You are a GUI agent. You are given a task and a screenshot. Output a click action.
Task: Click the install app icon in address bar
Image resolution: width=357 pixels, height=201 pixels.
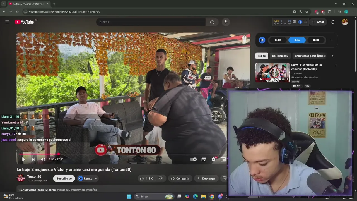pyautogui.click(x=295, y=12)
